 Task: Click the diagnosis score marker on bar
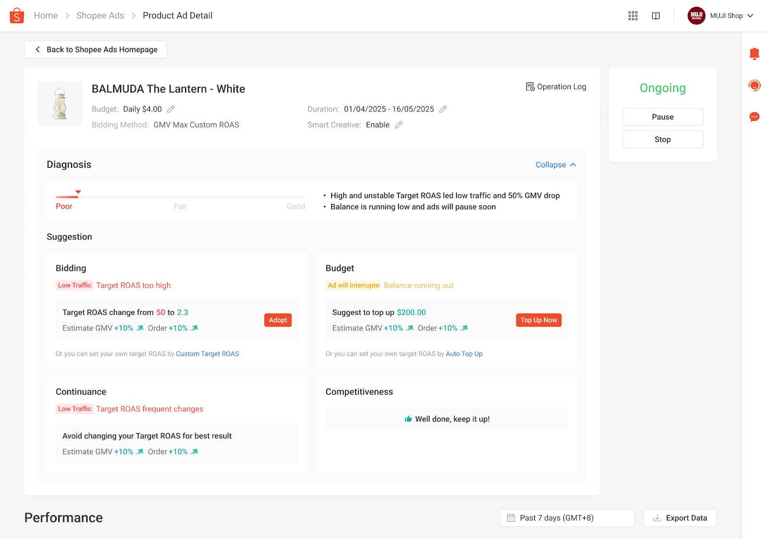coord(78,192)
